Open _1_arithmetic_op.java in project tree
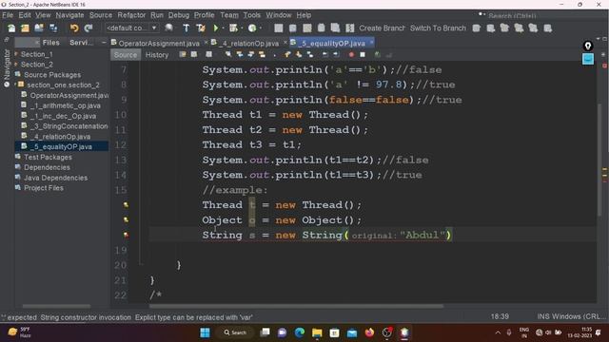609x342 pixels. [x=66, y=105]
